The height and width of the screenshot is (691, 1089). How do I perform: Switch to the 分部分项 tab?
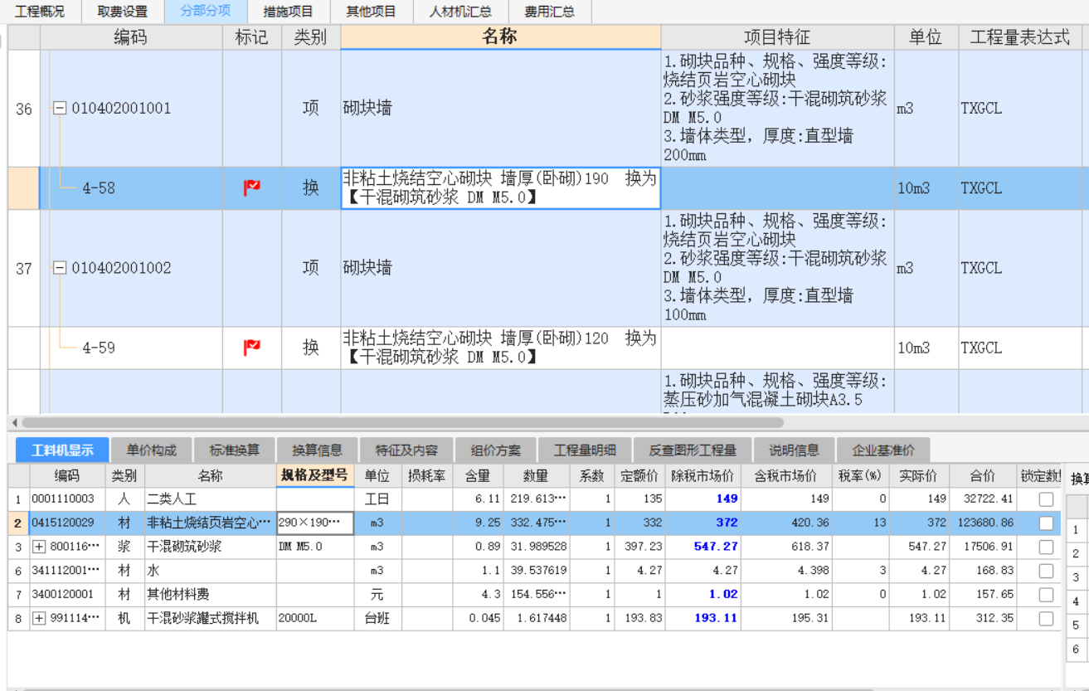tap(206, 12)
